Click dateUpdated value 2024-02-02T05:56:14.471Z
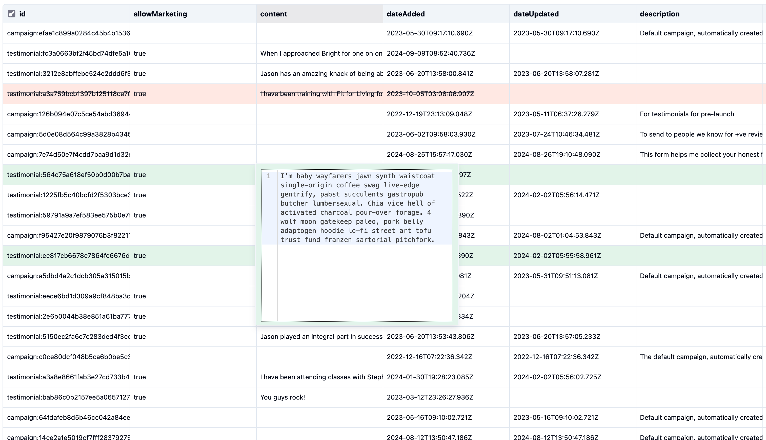766x440 pixels. (556, 195)
